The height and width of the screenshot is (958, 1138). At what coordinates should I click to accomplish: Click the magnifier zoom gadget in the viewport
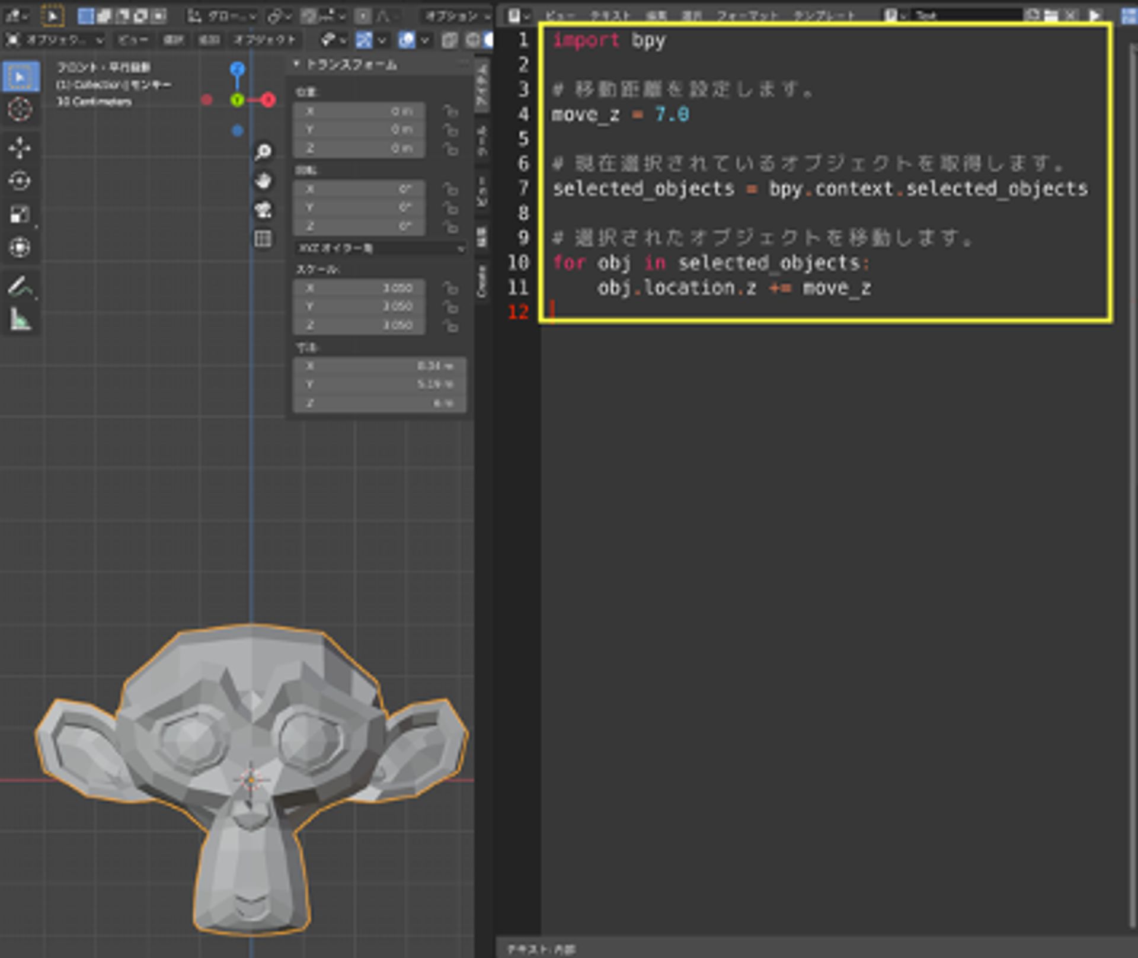[263, 152]
